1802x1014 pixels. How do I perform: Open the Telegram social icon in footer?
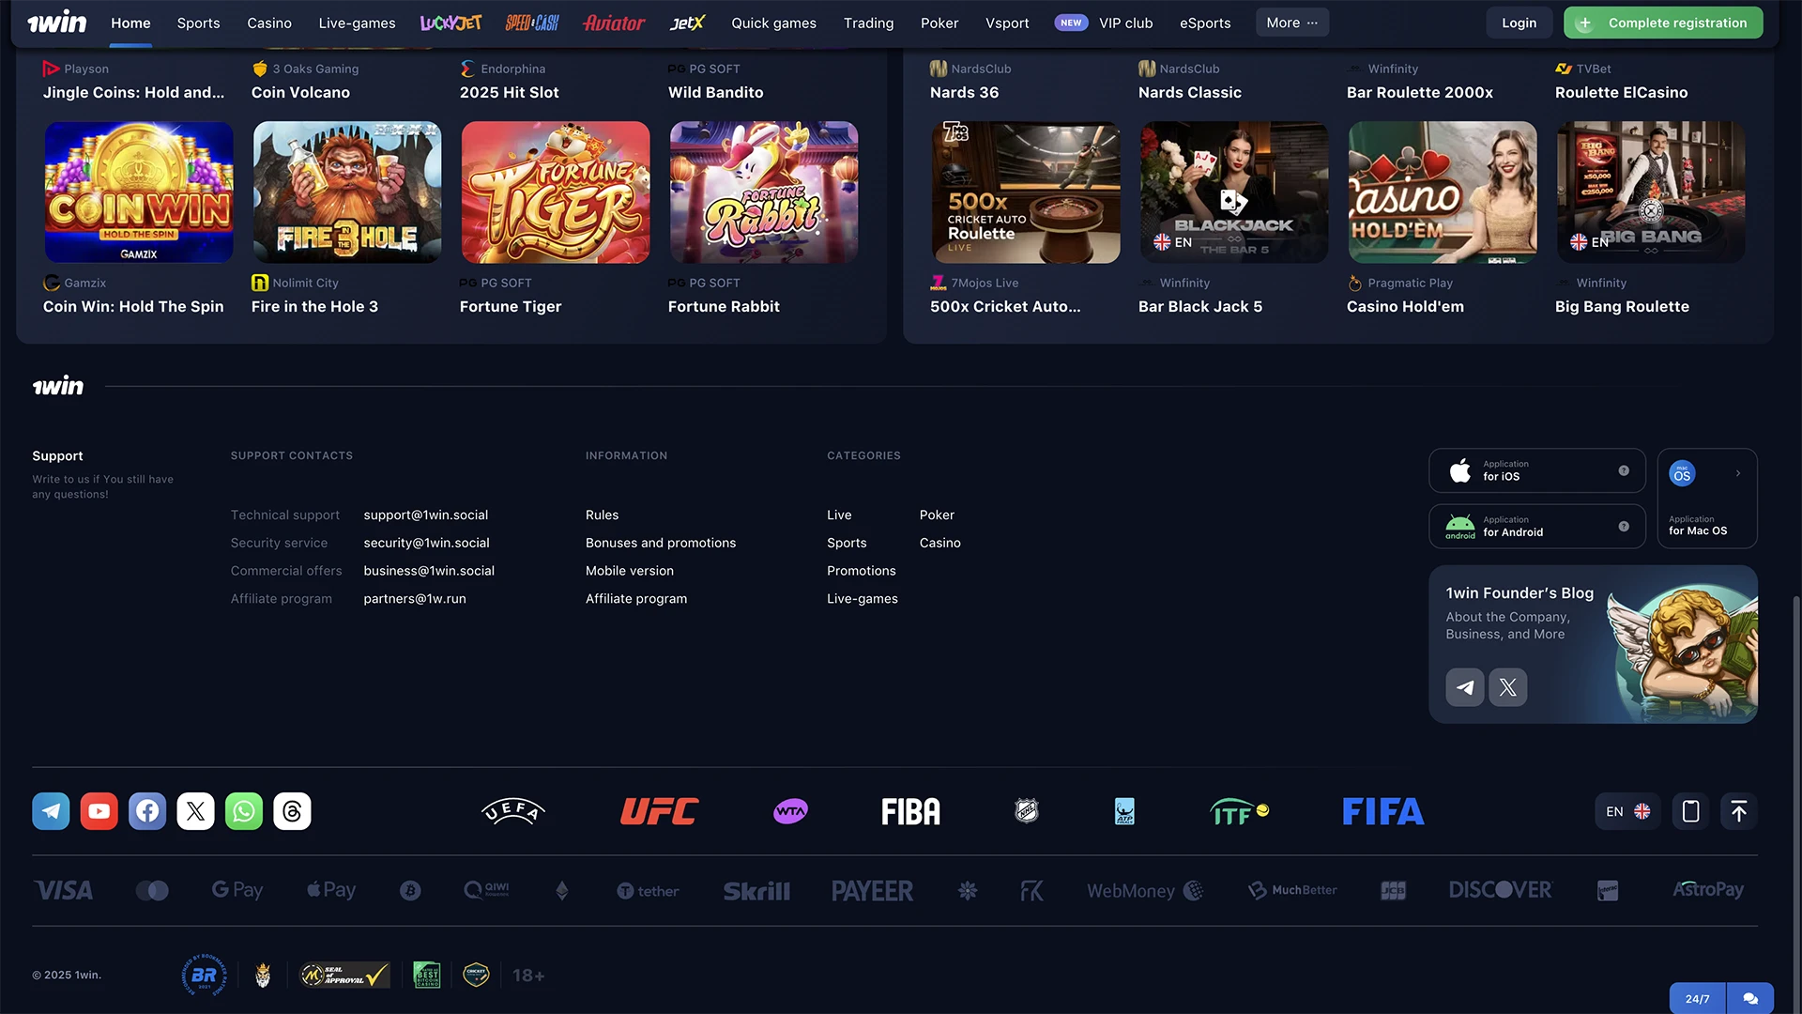51,811
